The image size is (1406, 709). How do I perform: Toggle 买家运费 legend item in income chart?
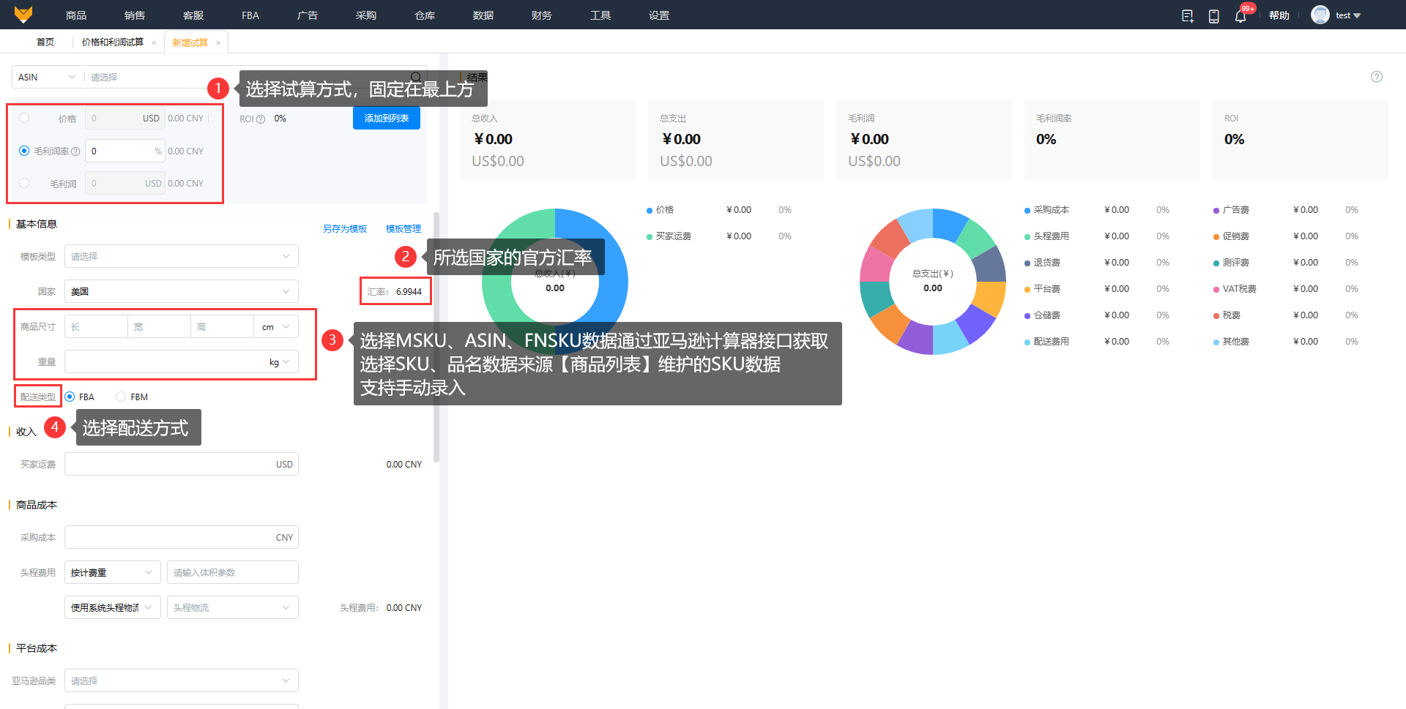pyautogui.click(x=669, y=236)
